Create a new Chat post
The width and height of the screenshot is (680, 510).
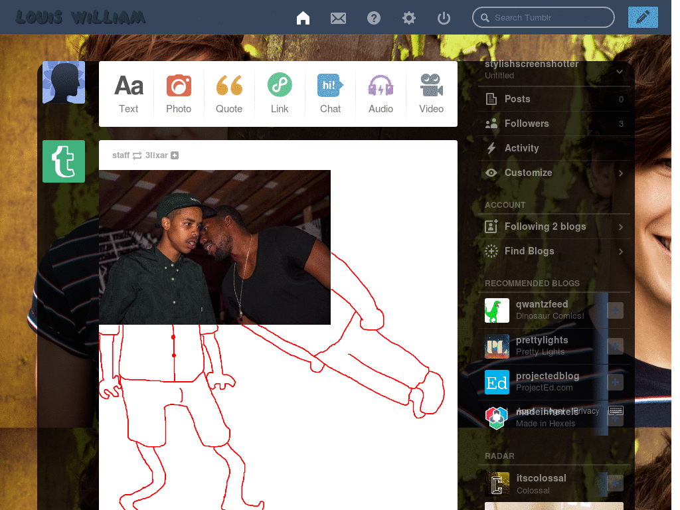tap(330, 94)
